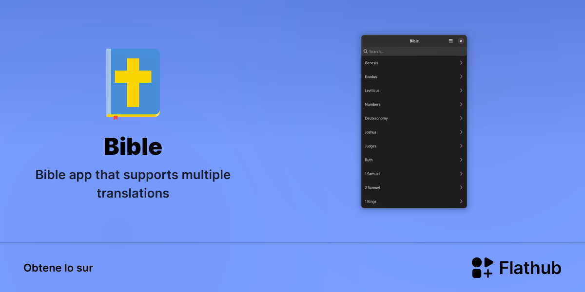
Task: Focus the Search field
Action: click(x=414, y=51)
